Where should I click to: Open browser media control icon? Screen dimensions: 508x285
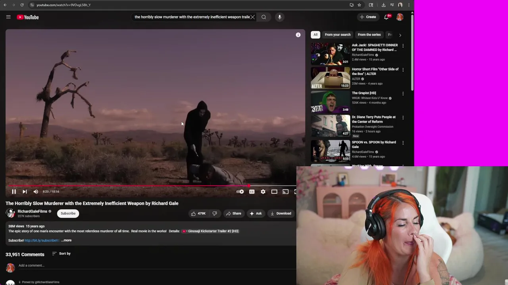392,5
